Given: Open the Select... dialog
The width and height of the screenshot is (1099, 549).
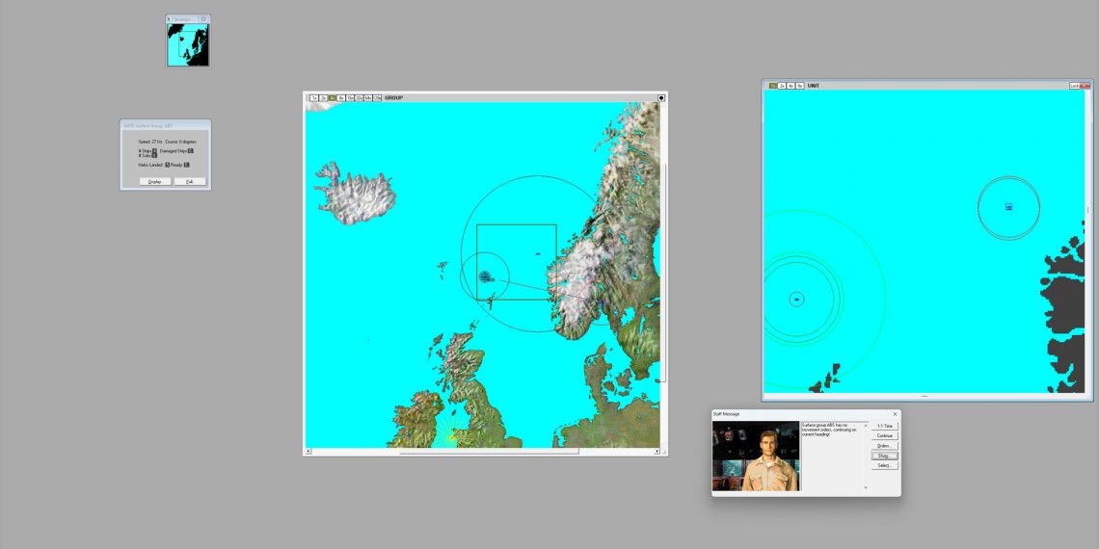Looking at the screenshot, I should [x=884, y=465].
